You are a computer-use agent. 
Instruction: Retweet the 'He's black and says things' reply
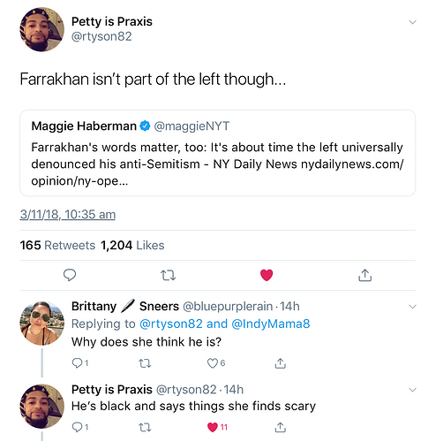point(145,427)
